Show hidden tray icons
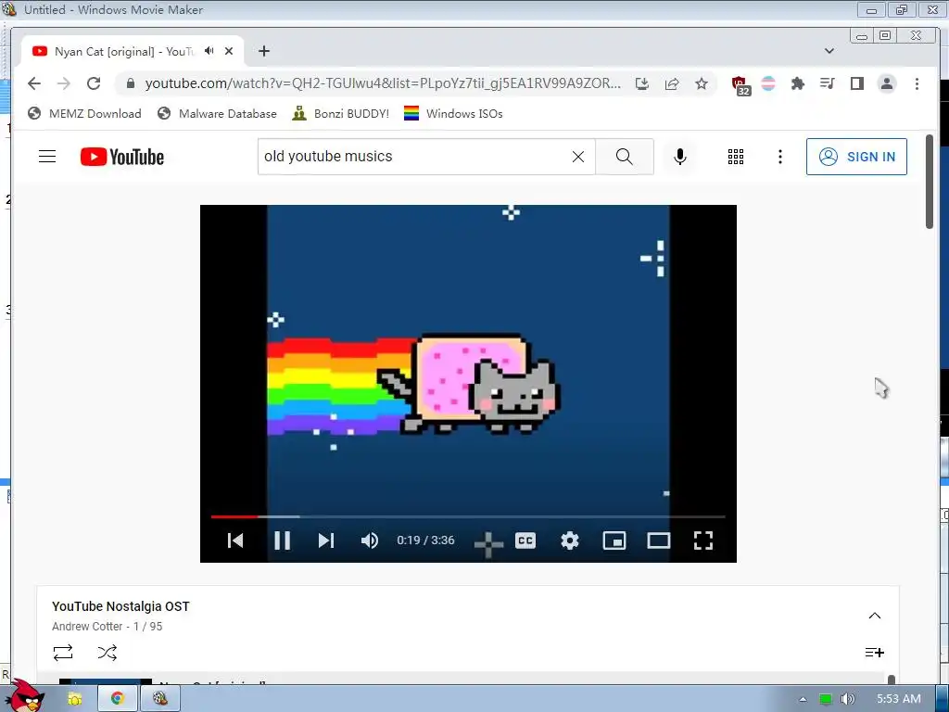Image resolution: width=949 pixels, height=712 pixels. [x=803, y=699]
